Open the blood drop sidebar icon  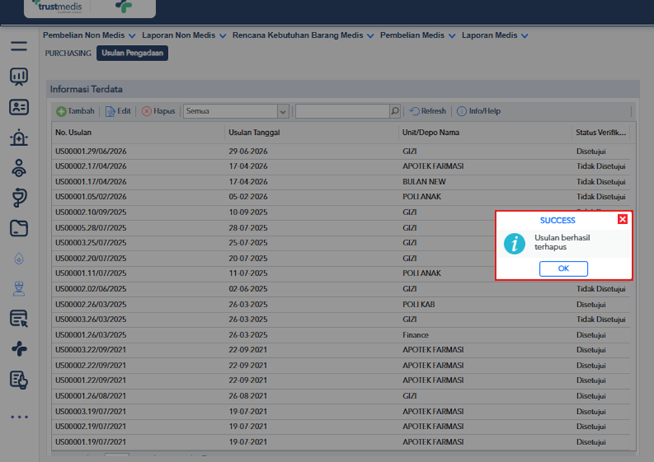[x=18, y=259]
